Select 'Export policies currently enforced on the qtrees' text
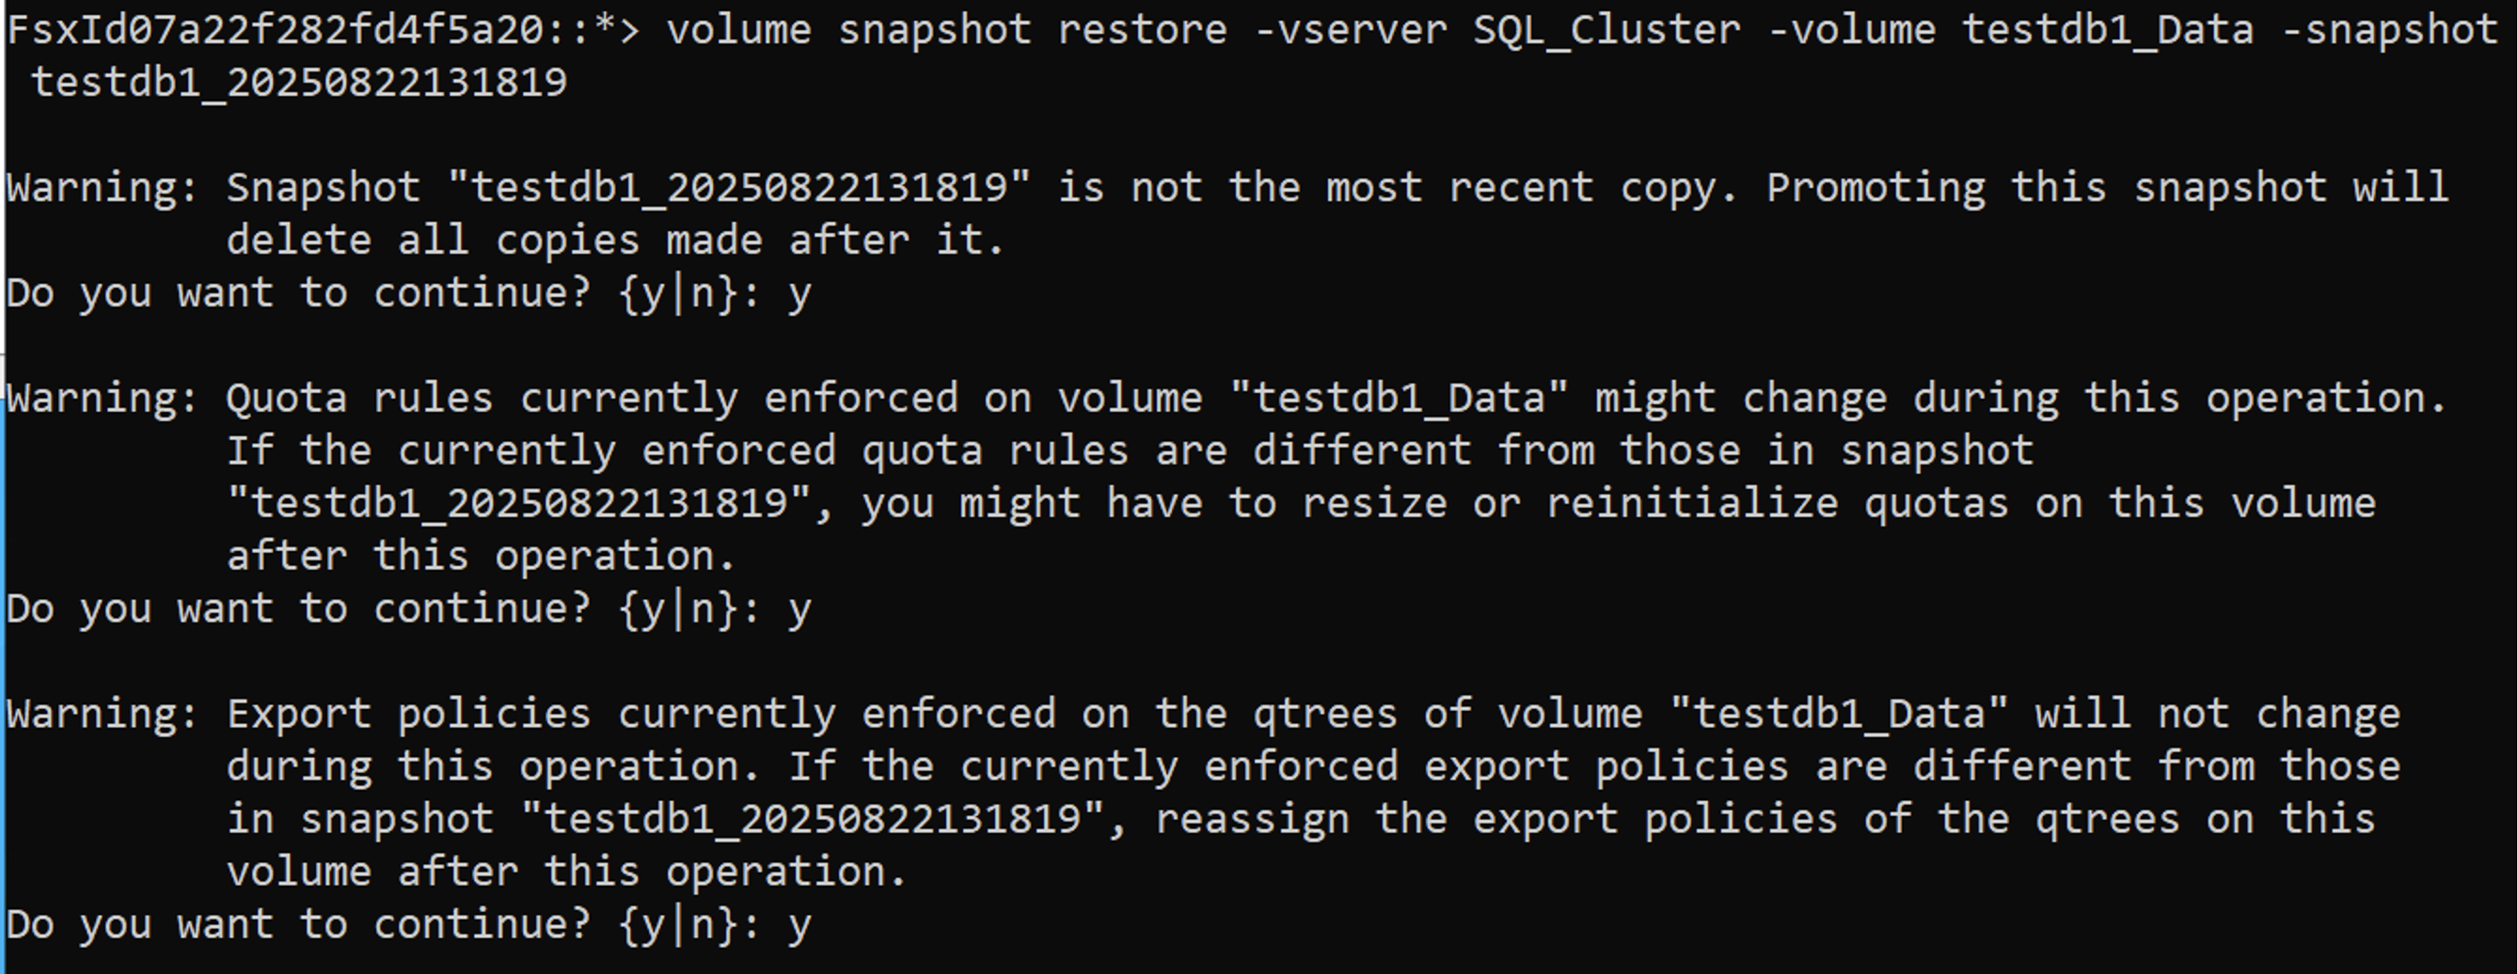Image resolution: width=2517 pixels, height=974 pixels. coord(812,715)
